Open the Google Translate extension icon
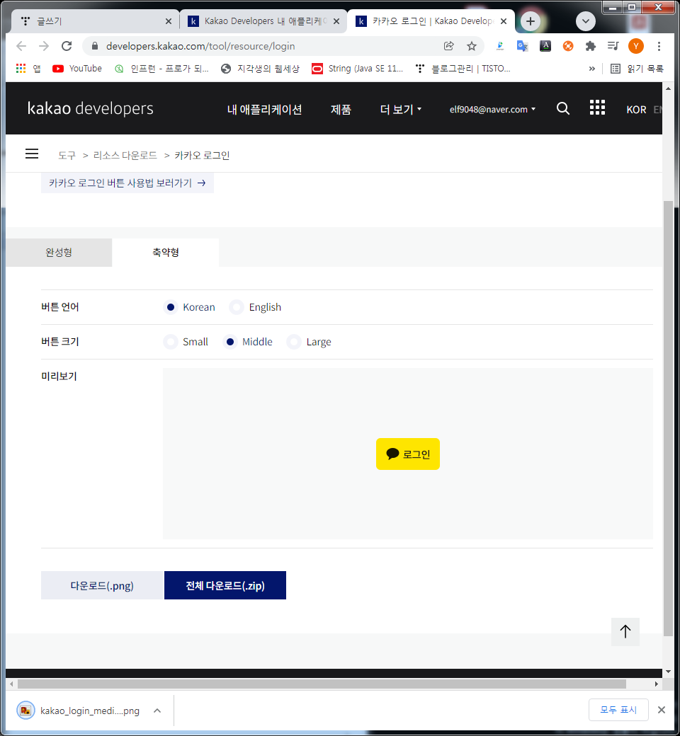This screenshot has width=680, height=736. point(522,46)
